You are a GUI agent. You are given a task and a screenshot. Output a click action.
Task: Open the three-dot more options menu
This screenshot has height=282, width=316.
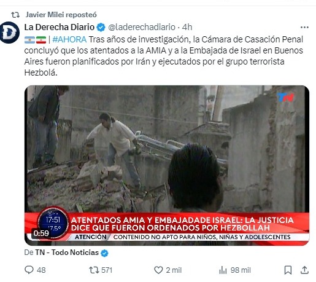coord(304,27)
